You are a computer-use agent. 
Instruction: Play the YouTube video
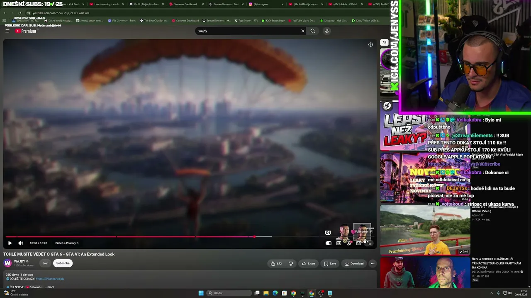[10, 243]
